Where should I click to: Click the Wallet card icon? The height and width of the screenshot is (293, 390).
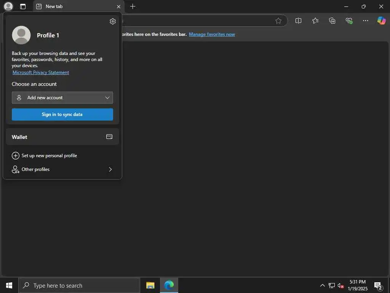(109, 137)
